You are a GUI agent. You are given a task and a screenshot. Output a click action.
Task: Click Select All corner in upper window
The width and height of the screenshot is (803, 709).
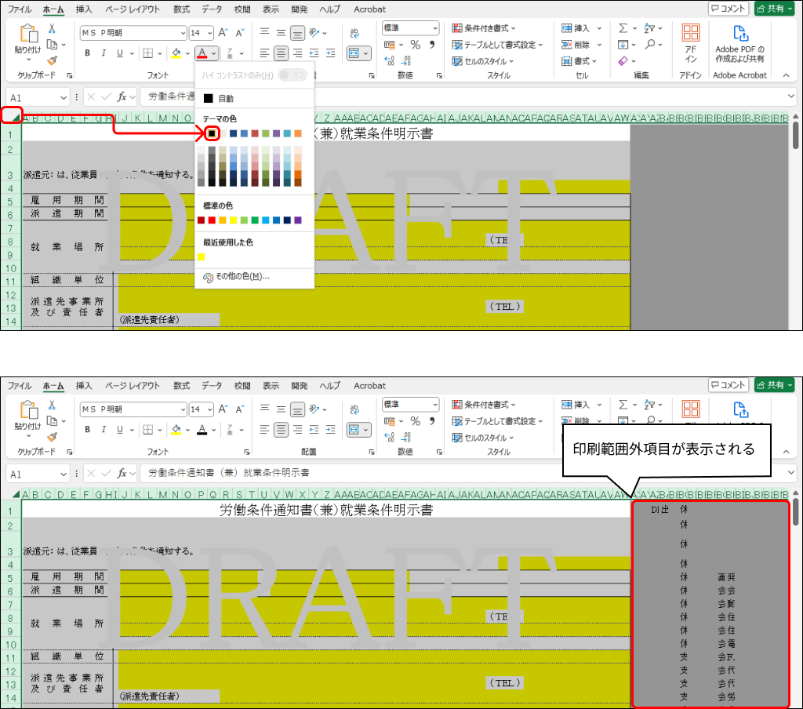(x=16, y=118)
